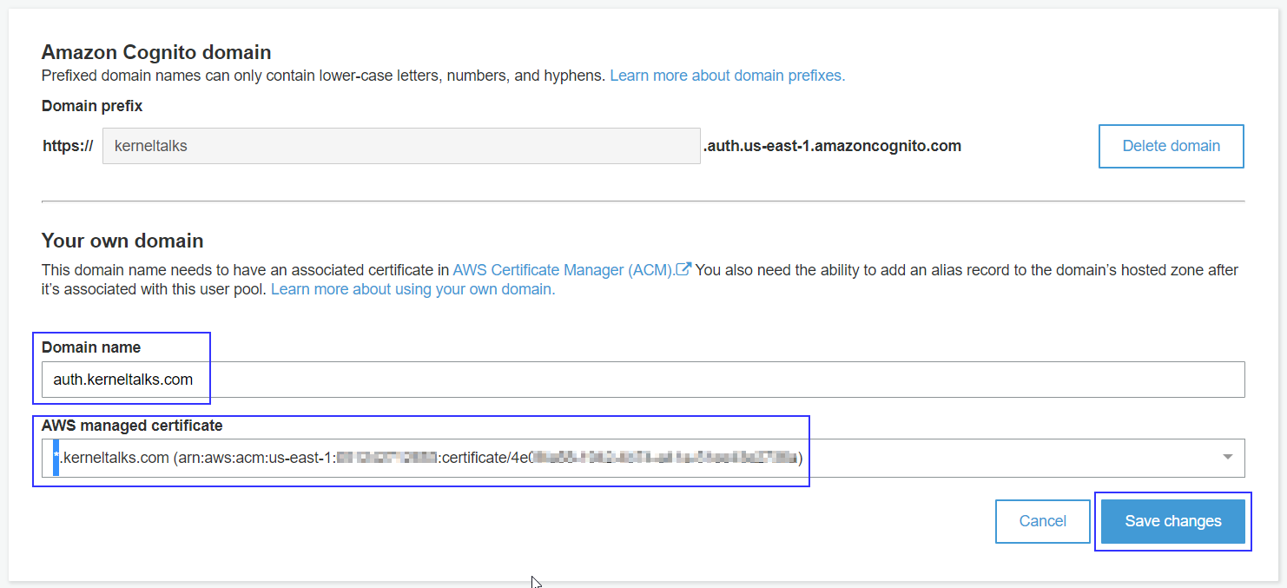Click the Delete domain button
The height and width of the screenshot is (588, 1287).
[x=1171, y=145]
